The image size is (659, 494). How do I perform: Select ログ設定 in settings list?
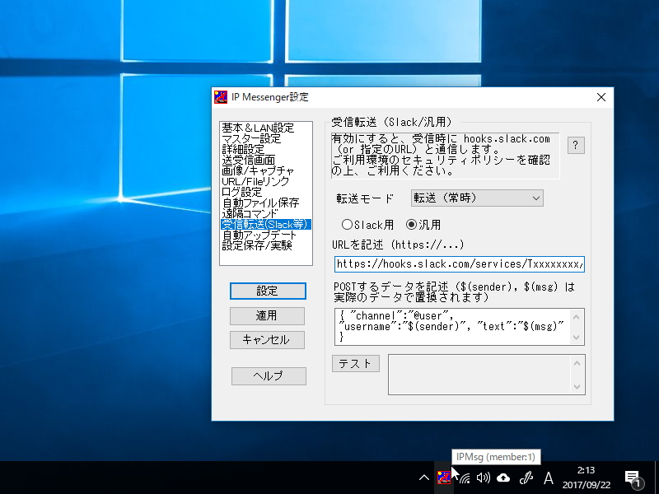coord(265,192)
